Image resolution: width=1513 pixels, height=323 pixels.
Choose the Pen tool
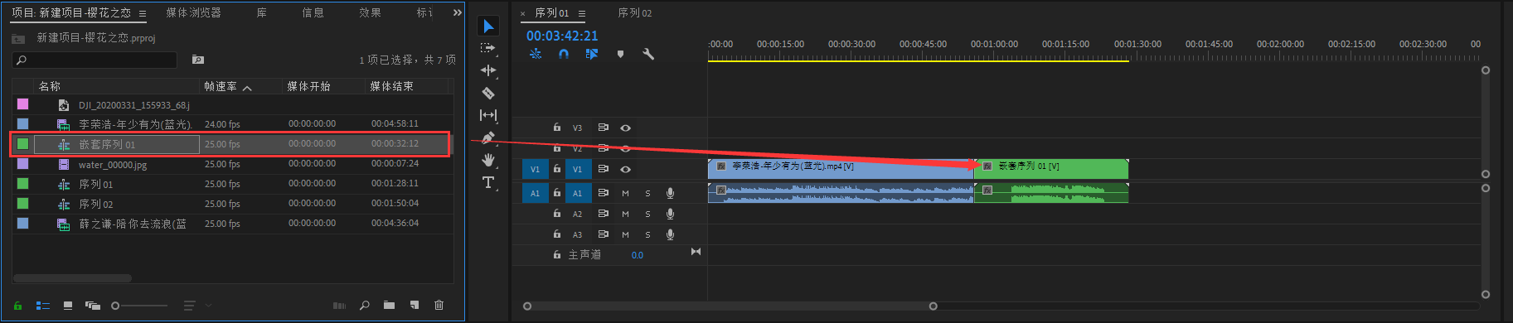(x=488, y=137)
